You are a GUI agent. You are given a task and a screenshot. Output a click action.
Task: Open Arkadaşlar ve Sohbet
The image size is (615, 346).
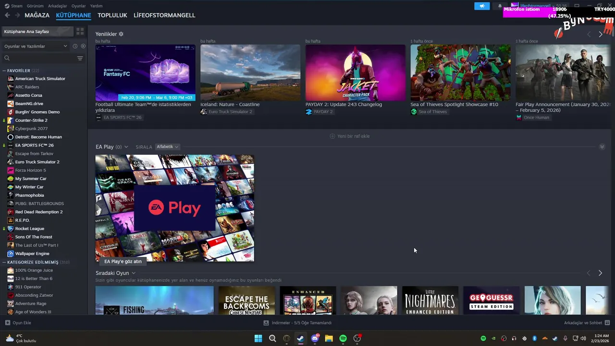point(587,323)
